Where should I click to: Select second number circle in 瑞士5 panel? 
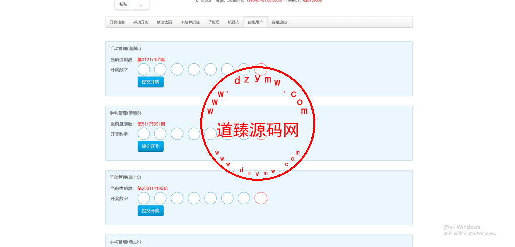(x=160, y=198)
